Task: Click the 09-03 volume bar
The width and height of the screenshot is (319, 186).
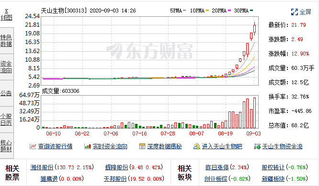Action: pyautogui.click(x=254, y=113)
